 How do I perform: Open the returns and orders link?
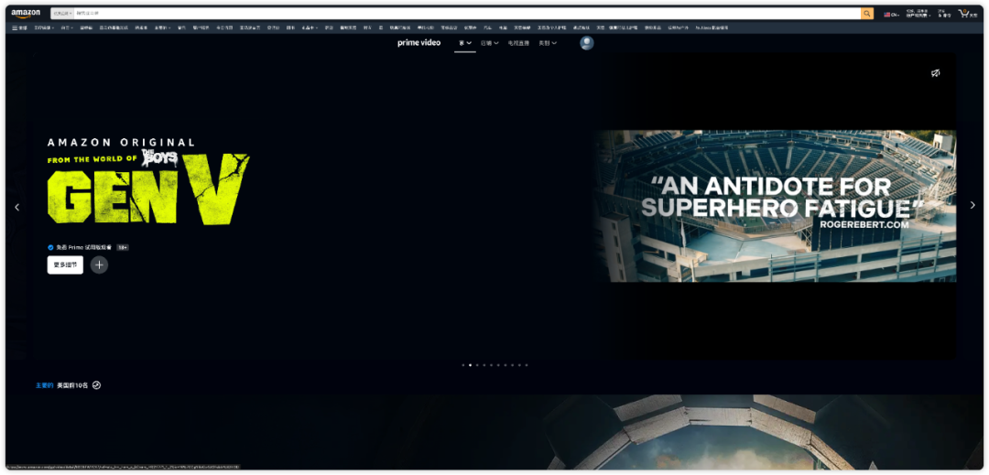pyautogui.click(x=944, y=13)
